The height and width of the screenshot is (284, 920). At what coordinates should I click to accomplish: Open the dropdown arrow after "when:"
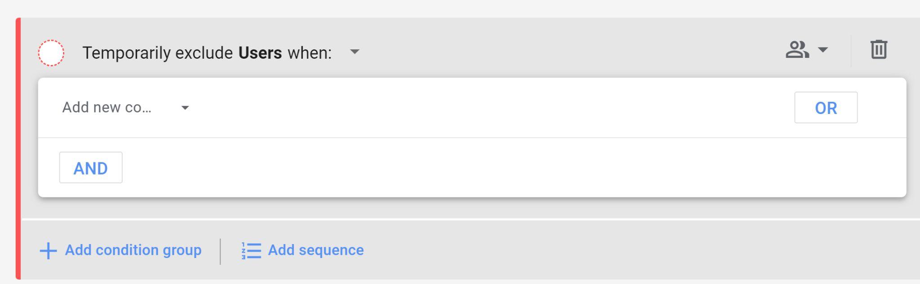tap(355, 52)
